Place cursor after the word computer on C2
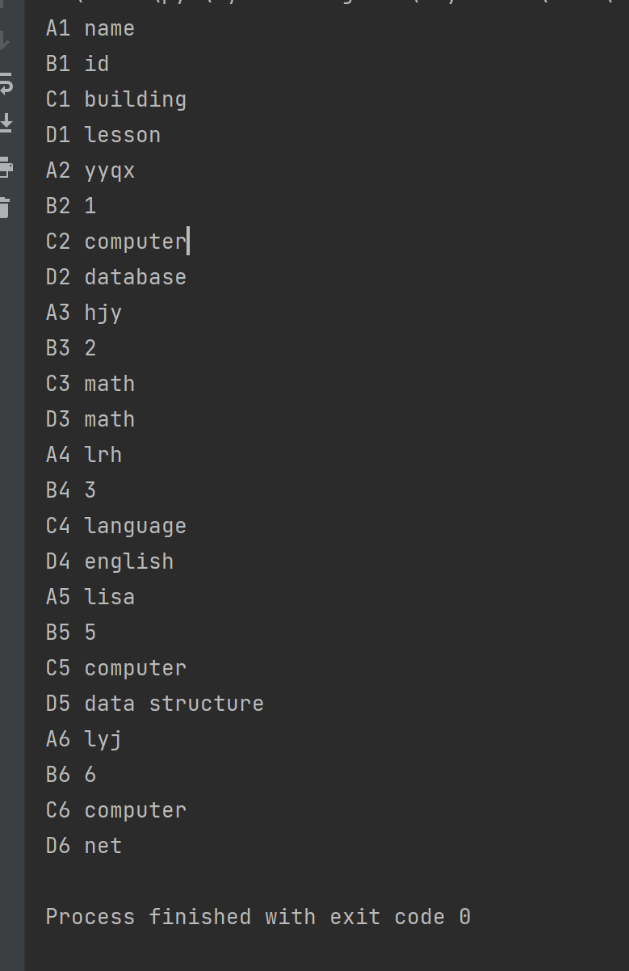629x971 pixels. [188, 241]
